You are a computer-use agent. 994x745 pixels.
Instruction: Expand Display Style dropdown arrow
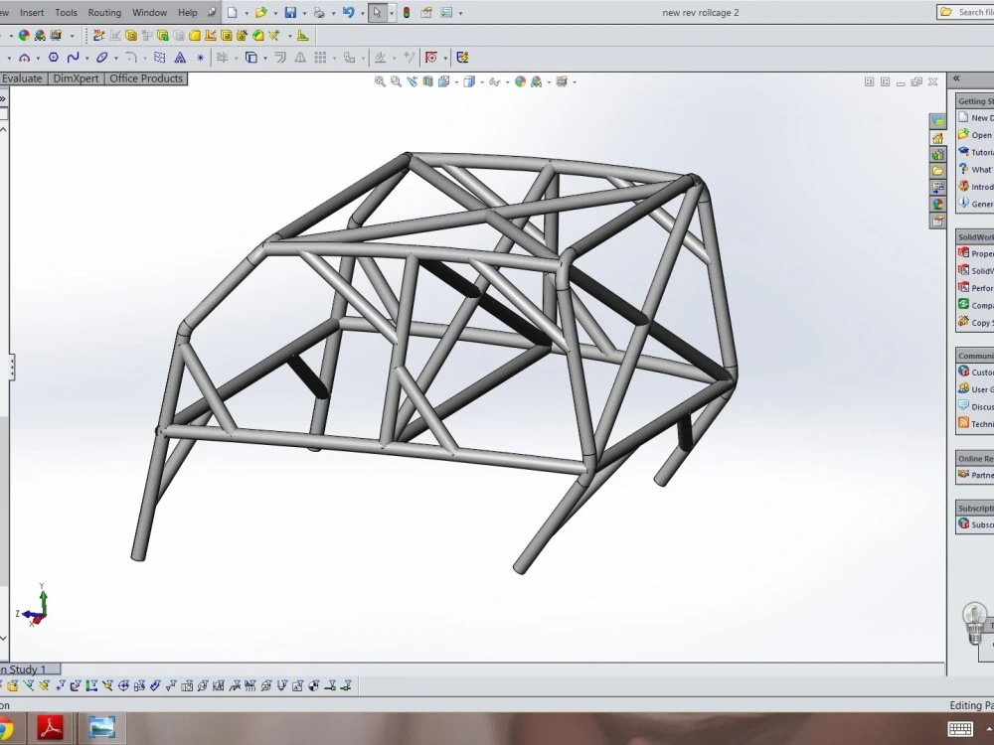pyautogui.click(x=482, y=81)
